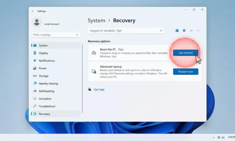The width and height of the screenshot is (235, 141).
Task: Open the three-dot more options menu
Action: (198, 31)
